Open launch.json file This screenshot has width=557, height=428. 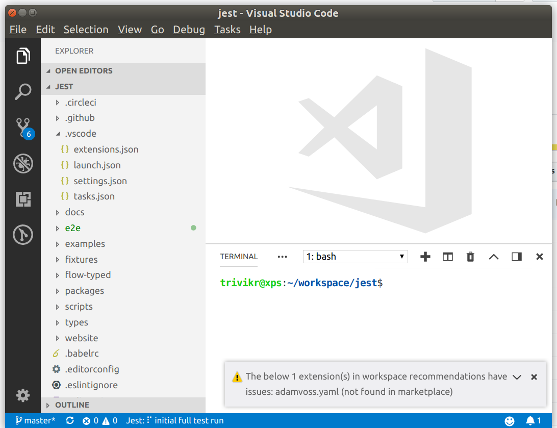(123, 165)
